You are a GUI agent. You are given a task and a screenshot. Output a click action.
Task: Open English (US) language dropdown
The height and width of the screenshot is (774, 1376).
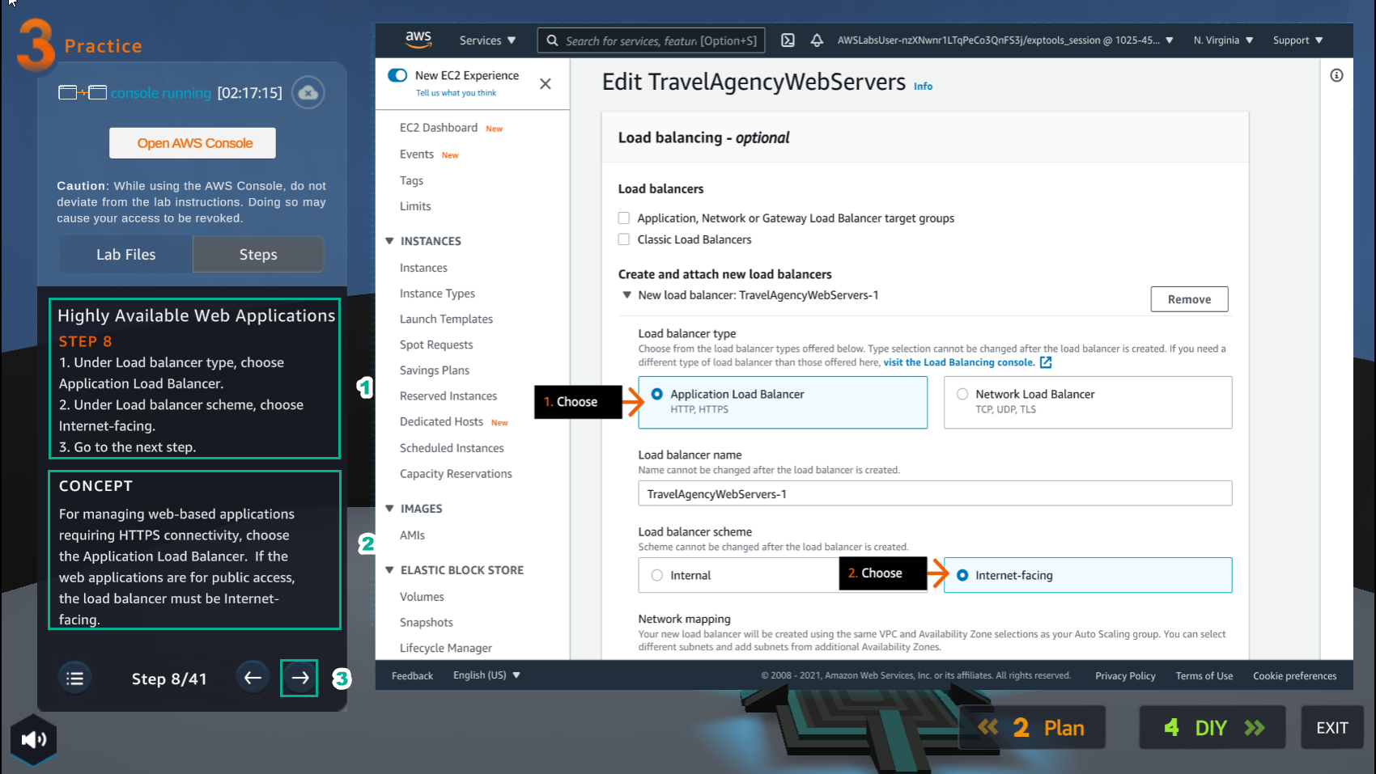(x=486, y=675)
